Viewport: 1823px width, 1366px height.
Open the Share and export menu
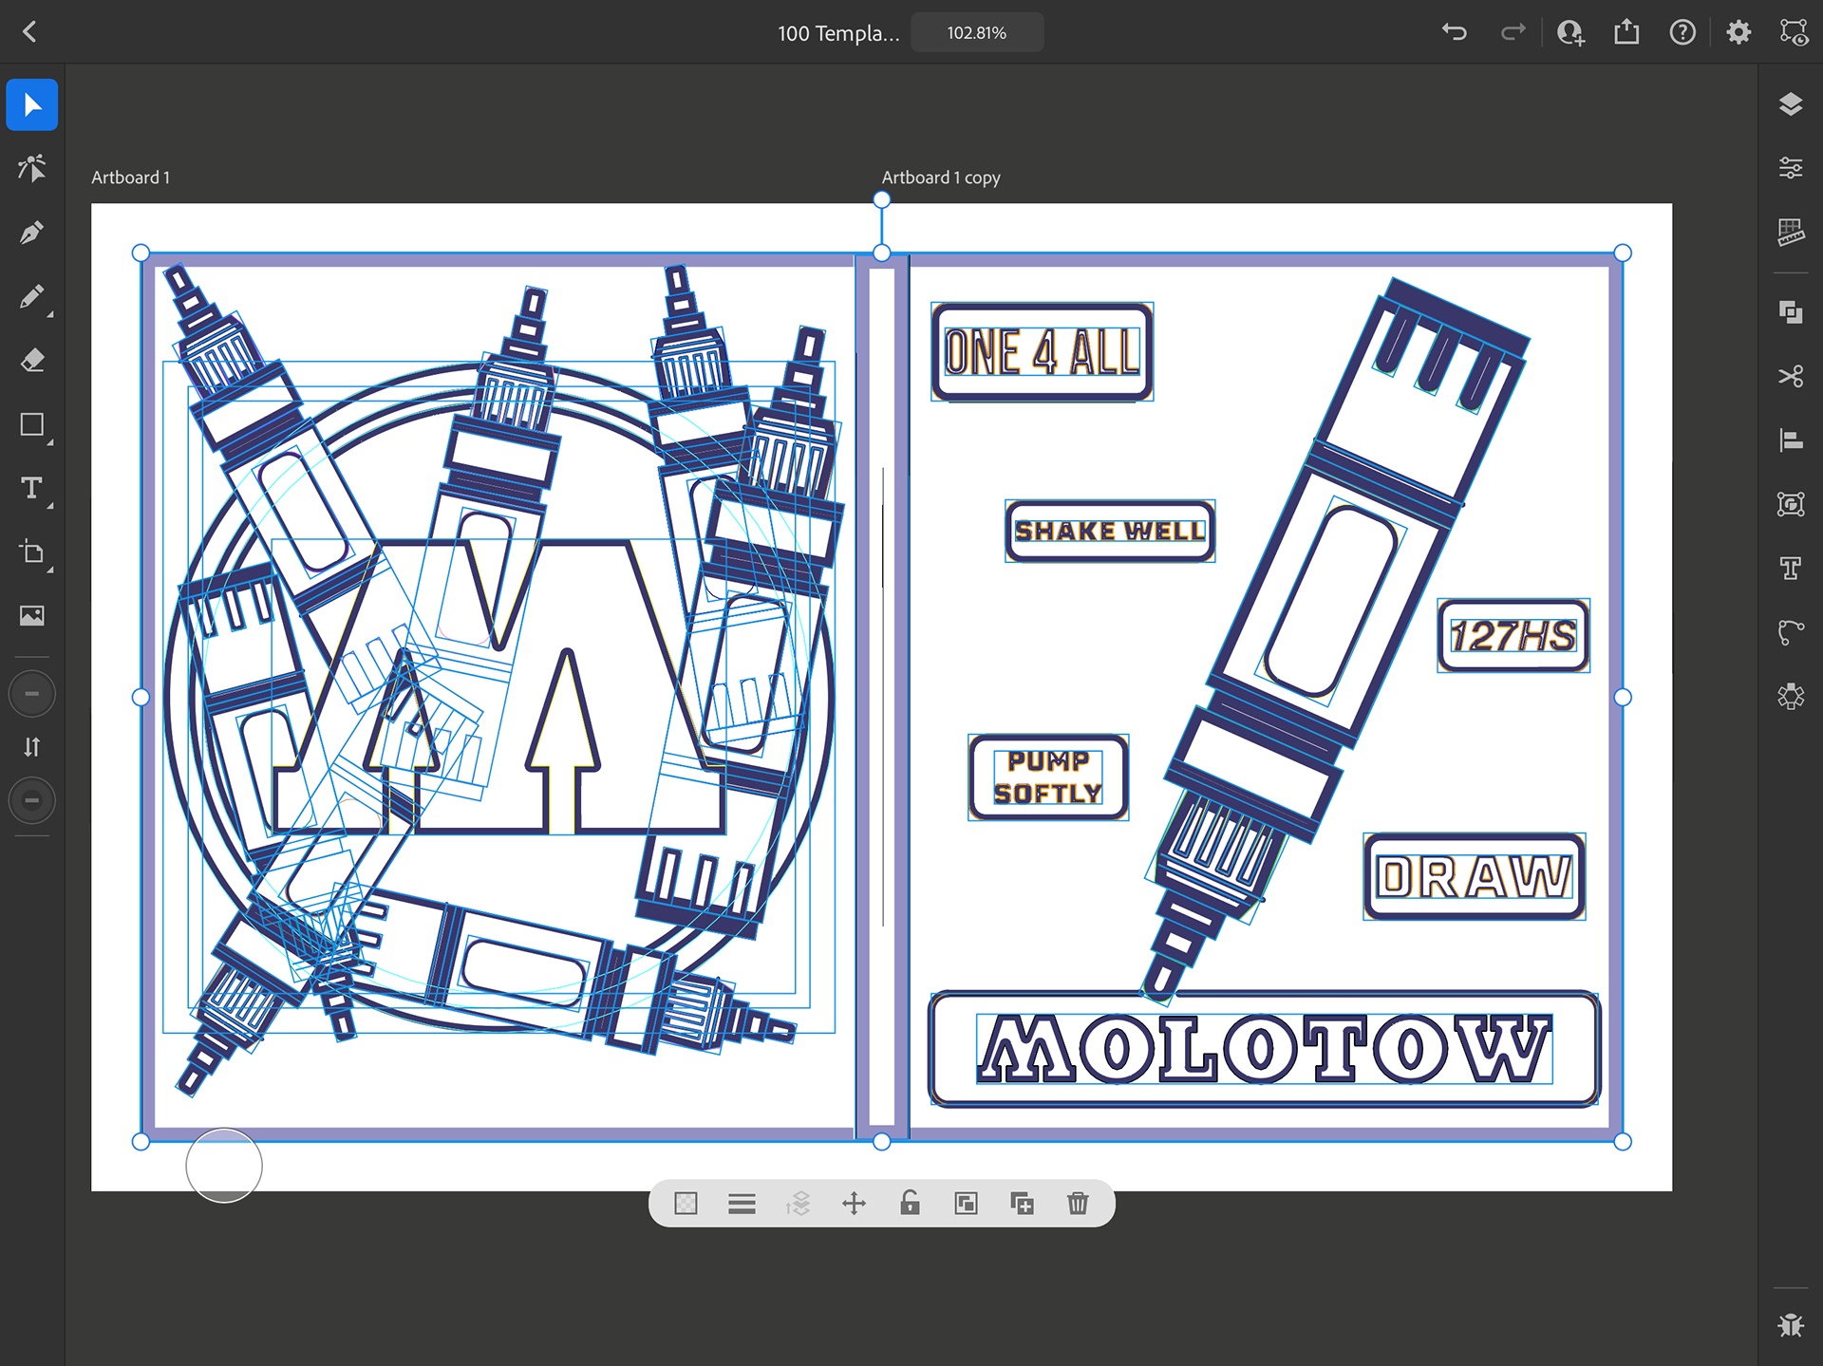click(x=1626, y=32)
